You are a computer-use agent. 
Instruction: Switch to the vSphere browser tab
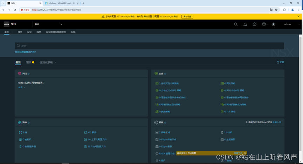(x=61, y=3)
